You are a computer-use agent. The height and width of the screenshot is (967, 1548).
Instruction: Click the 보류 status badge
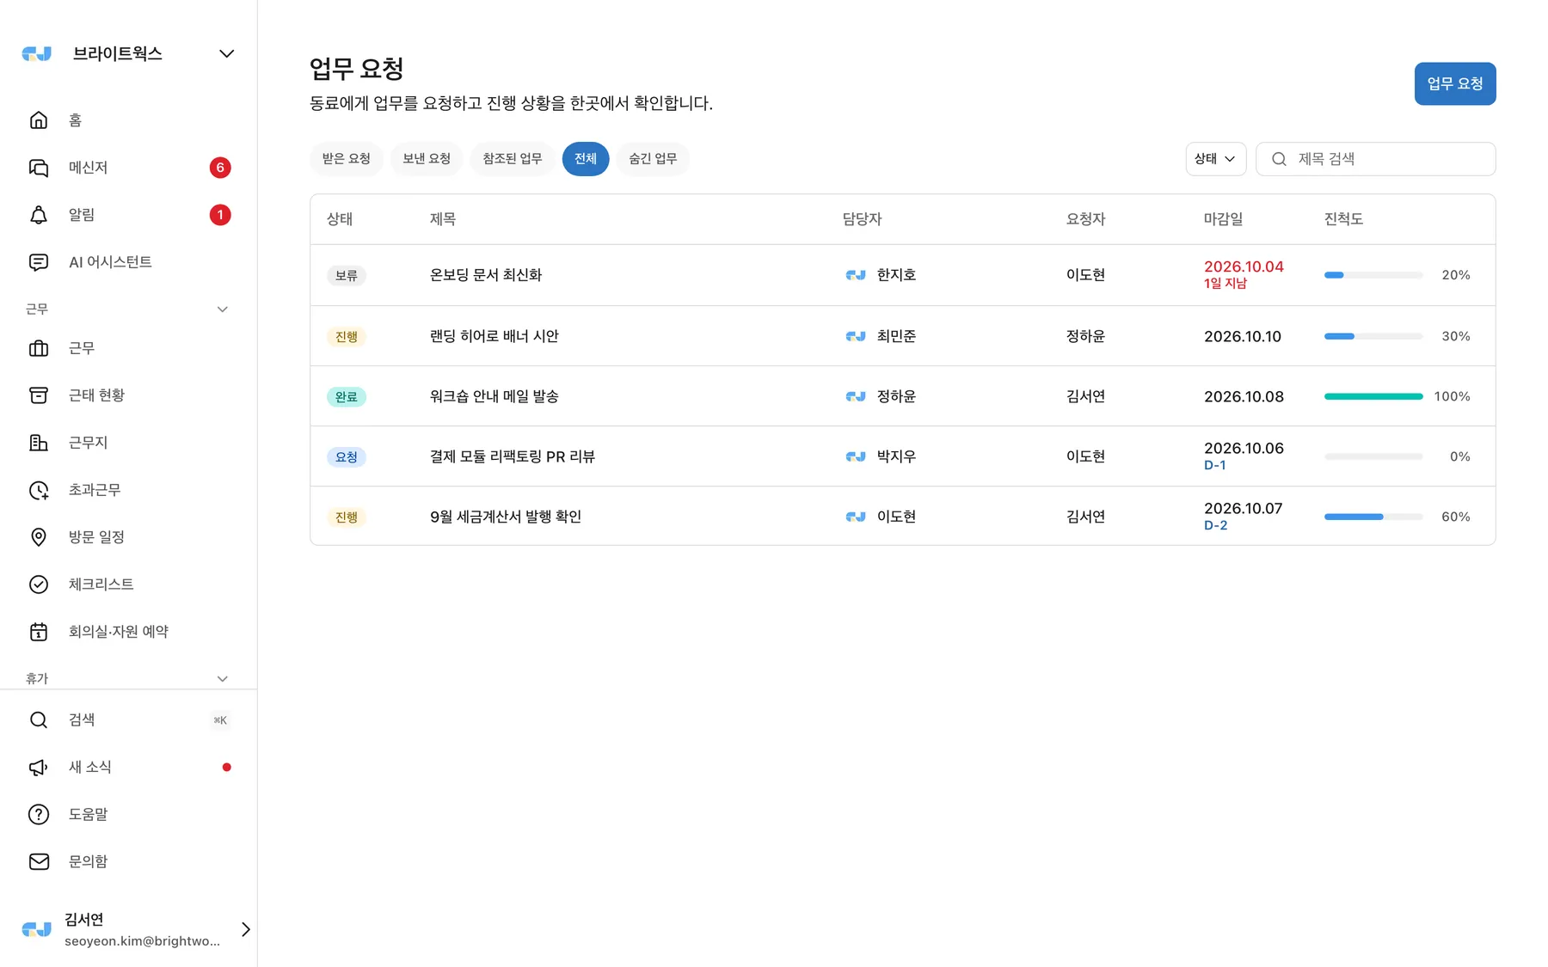coord(347,276)
